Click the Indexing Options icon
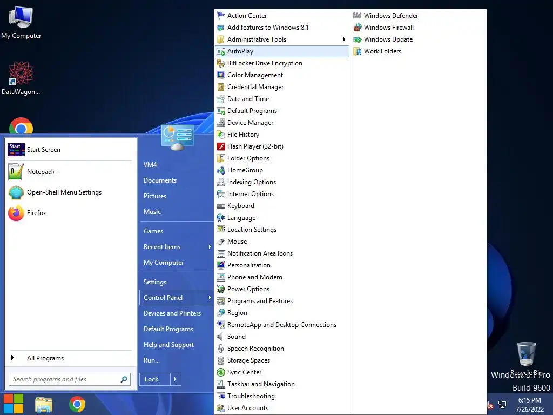 click(221, 182)
